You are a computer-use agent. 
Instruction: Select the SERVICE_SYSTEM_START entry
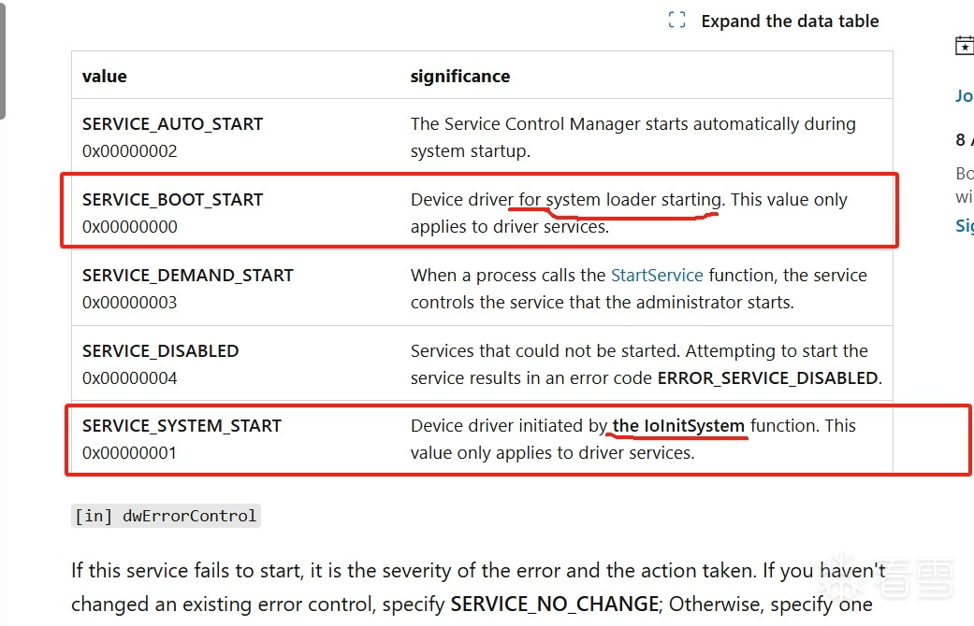click(182, 426)
